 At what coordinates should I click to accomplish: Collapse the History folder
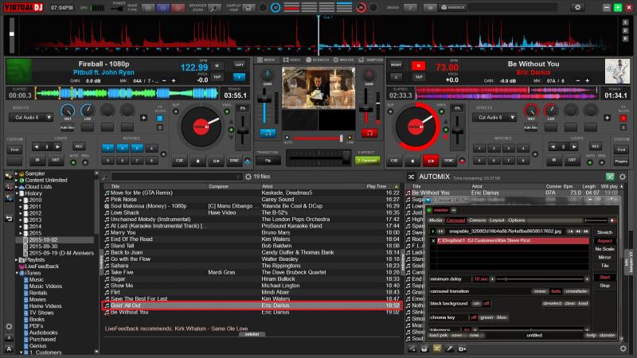pos(16,193)
